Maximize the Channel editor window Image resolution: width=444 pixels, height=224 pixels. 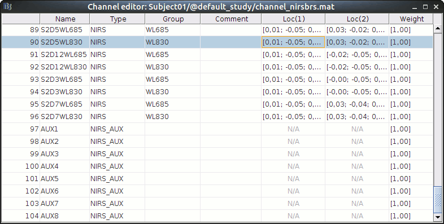tap(425, 7)
